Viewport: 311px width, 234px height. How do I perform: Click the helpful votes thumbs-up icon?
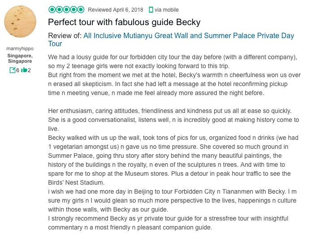pos(24,70)
